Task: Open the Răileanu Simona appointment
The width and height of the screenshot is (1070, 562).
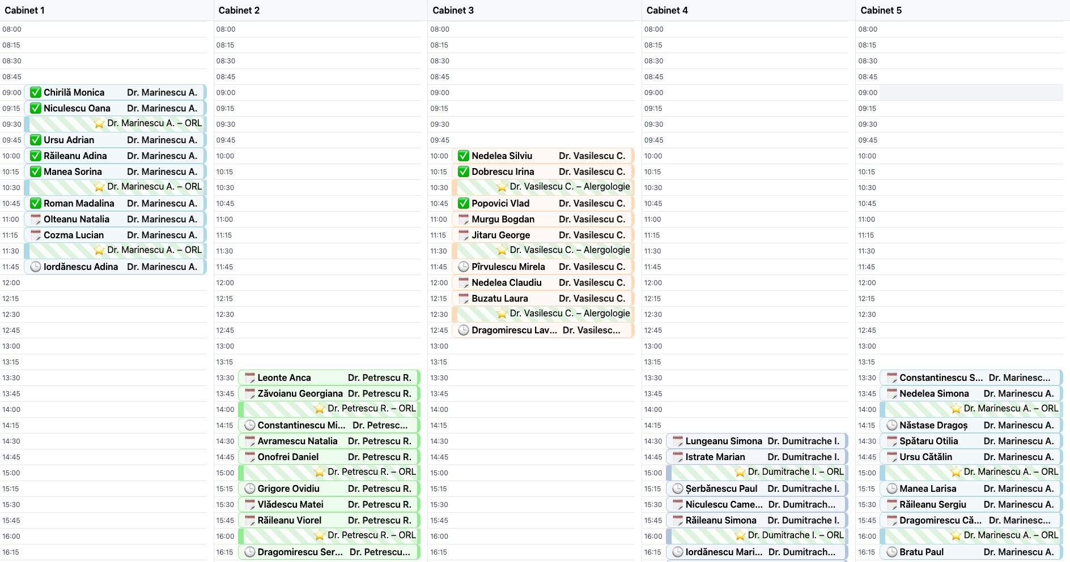Action: (x=757, y=520)
